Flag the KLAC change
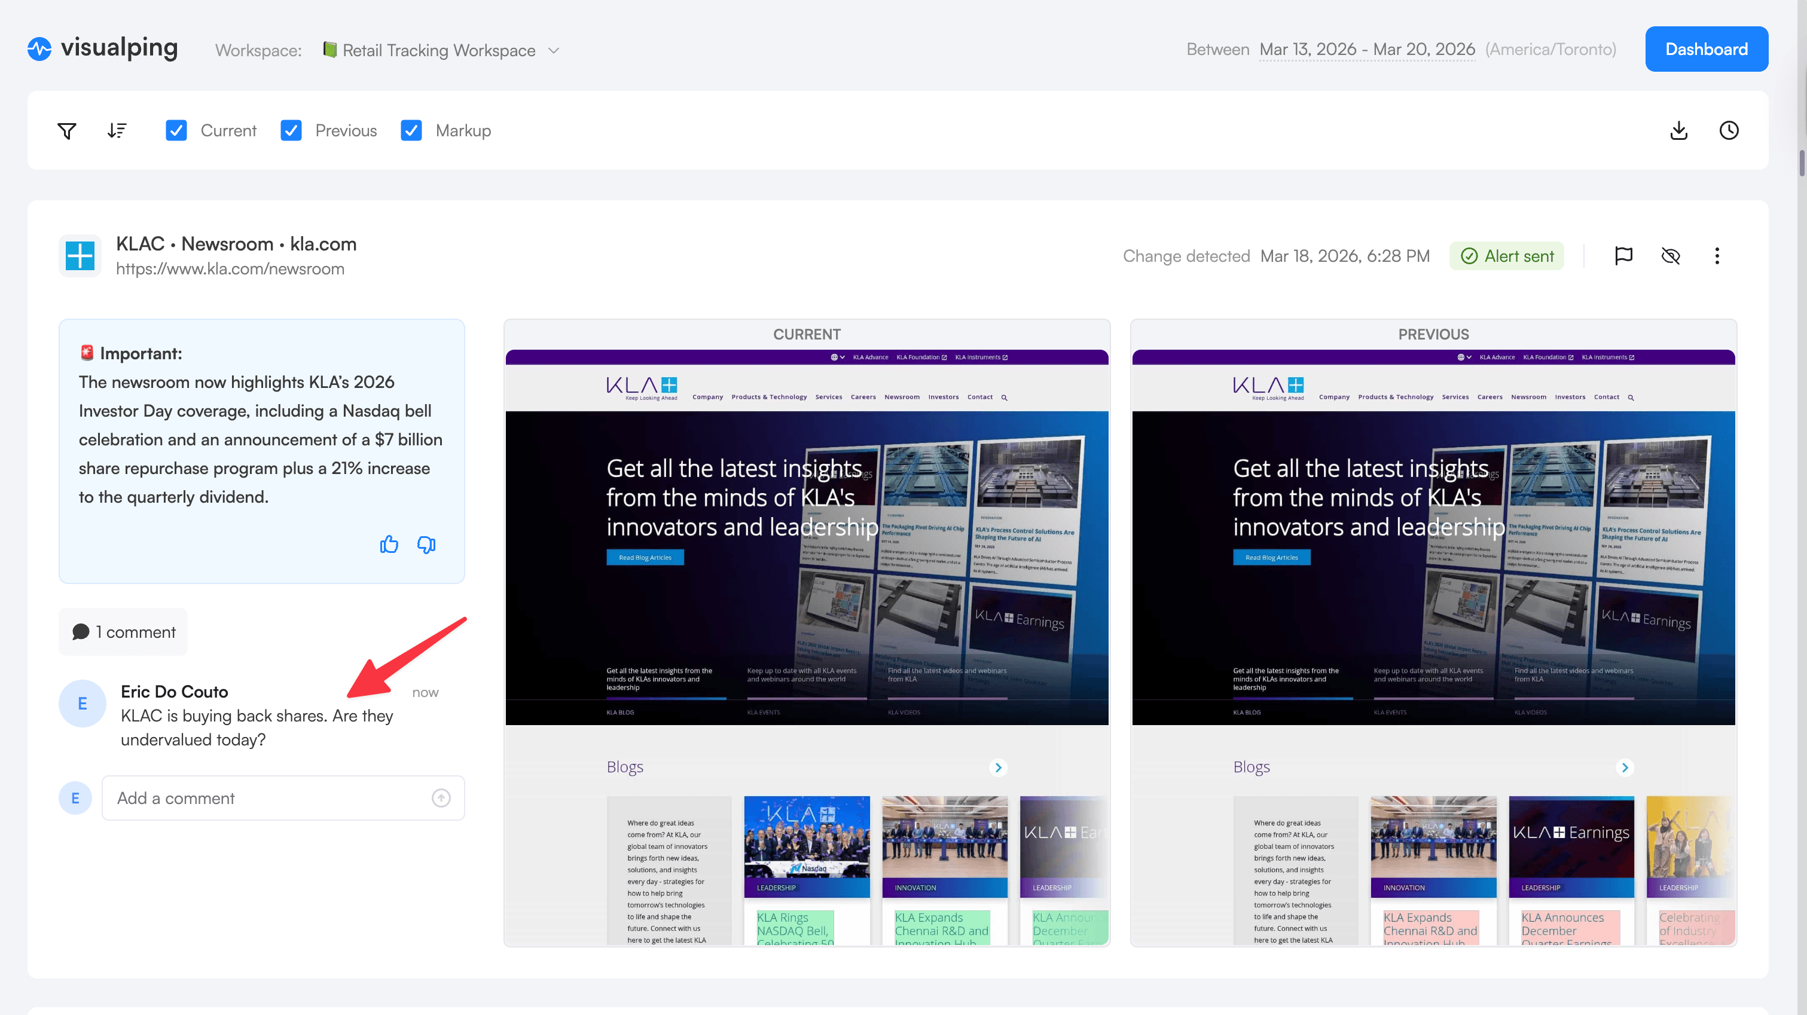Image resolution: width=1807 pixels, height=1015 pixels. pyautogui.click(x=1623, y=256)
